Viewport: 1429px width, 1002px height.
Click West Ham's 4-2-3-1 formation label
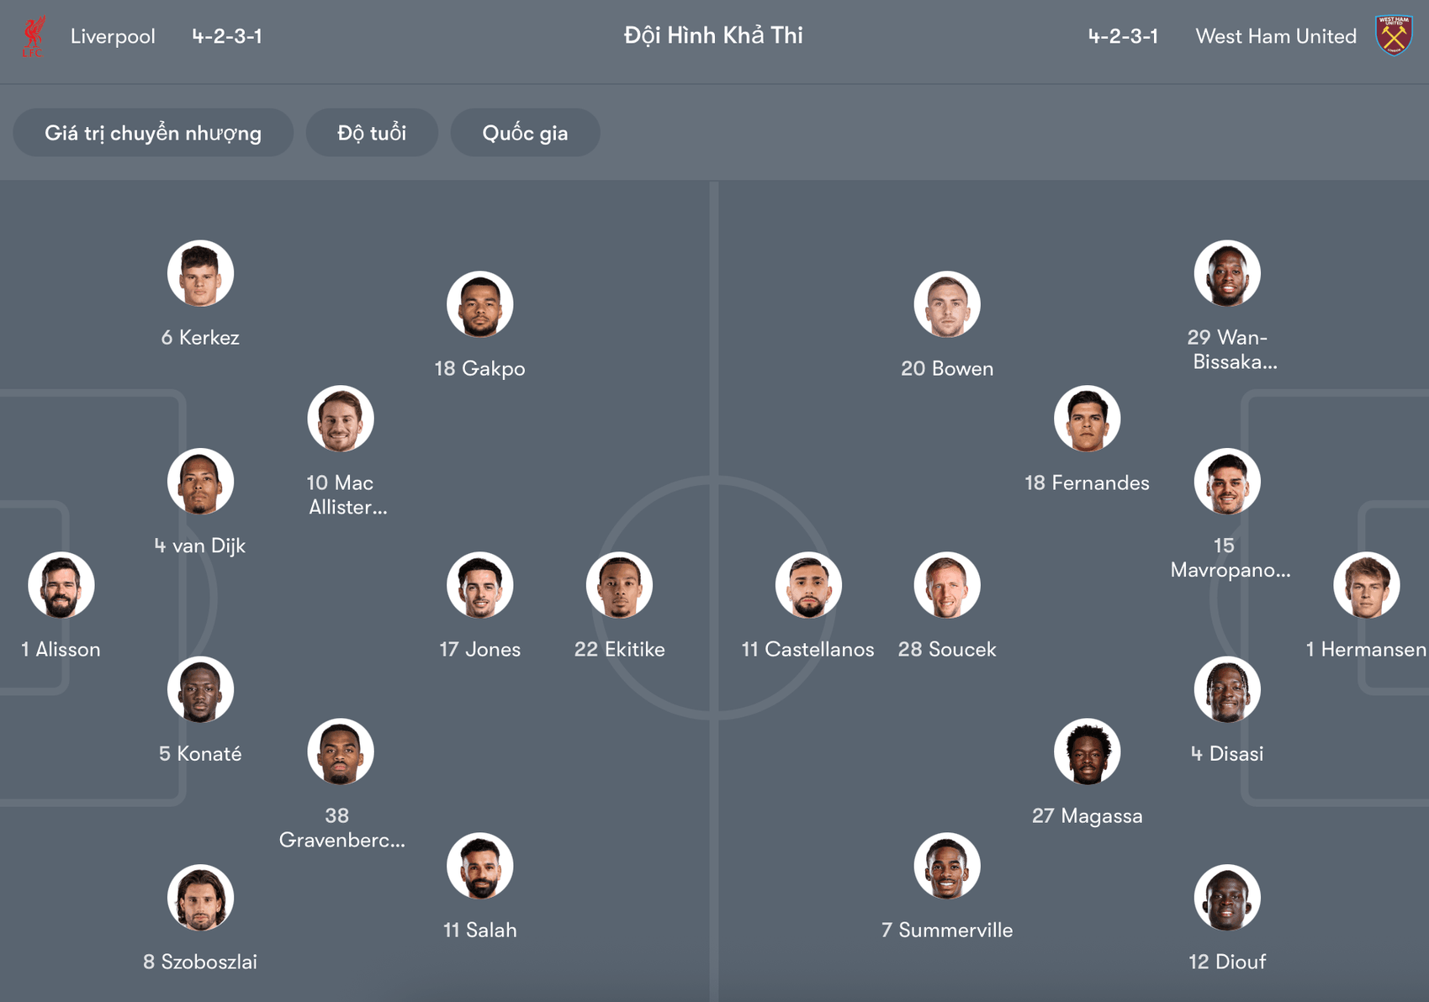[x=1124, y=35]
